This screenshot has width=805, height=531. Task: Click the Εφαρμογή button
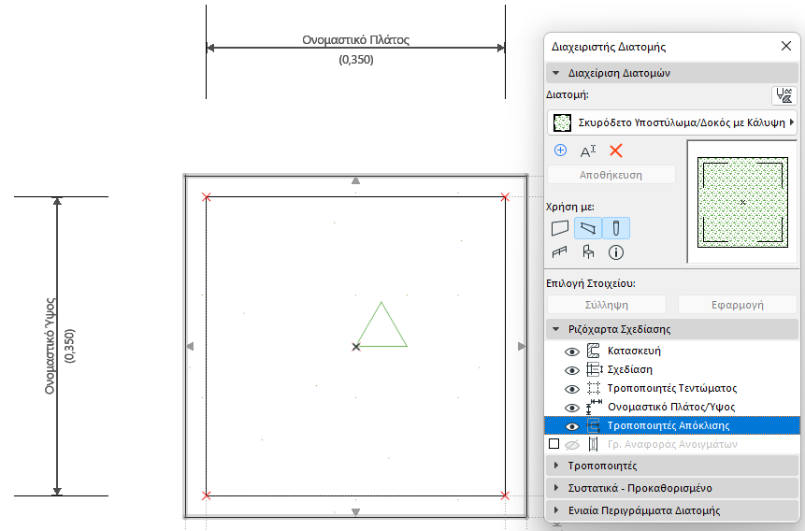(738, 305)
